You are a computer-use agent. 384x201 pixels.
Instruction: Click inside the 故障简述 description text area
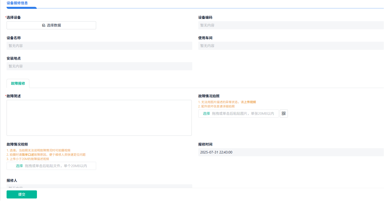pos(99,118)
